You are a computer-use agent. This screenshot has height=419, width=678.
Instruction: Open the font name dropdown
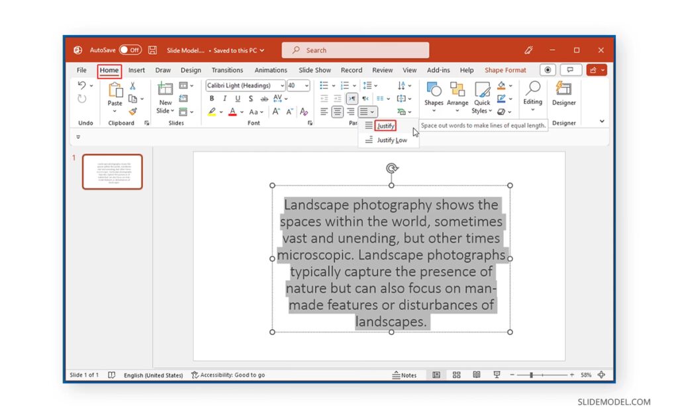[x=282, y=85]
